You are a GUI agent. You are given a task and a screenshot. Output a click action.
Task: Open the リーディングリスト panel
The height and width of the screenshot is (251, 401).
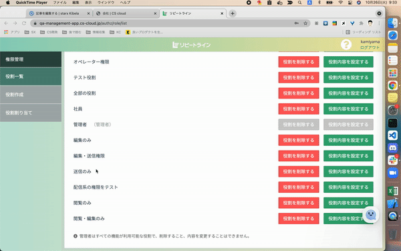363,32
